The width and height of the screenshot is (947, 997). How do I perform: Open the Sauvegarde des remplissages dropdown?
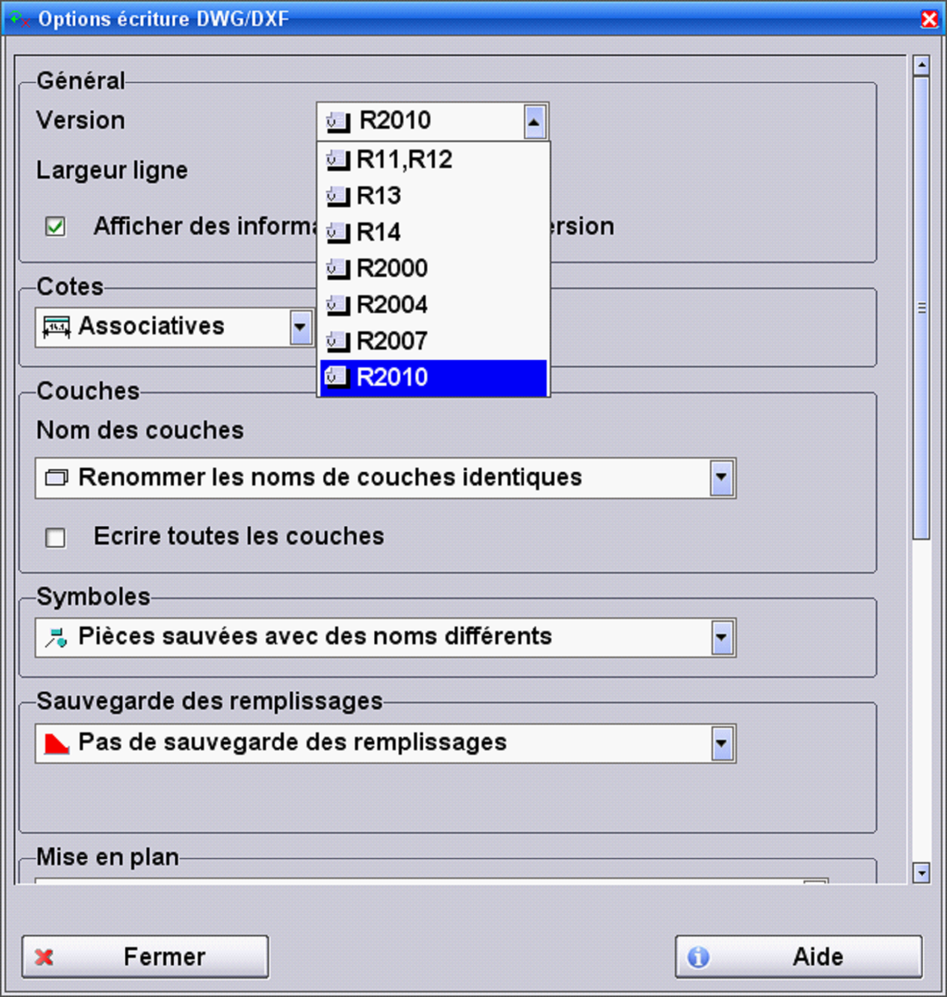point(721,744)
